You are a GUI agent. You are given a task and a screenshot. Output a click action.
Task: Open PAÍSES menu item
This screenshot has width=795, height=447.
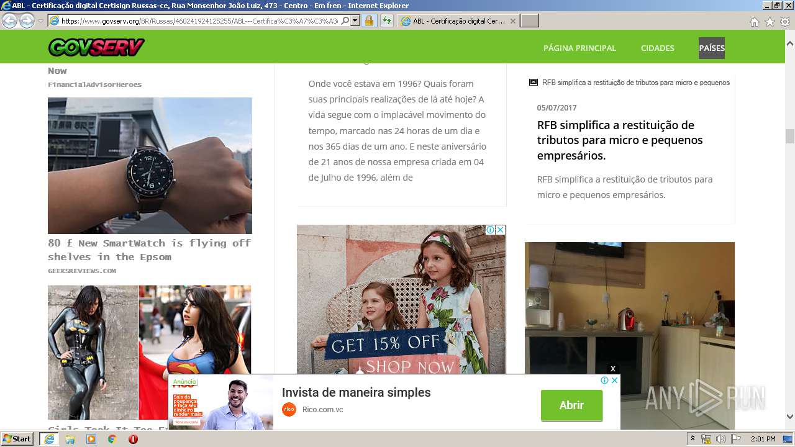click(712, 48)
